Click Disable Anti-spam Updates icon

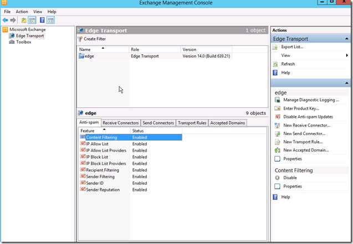[x=277, y=117]
